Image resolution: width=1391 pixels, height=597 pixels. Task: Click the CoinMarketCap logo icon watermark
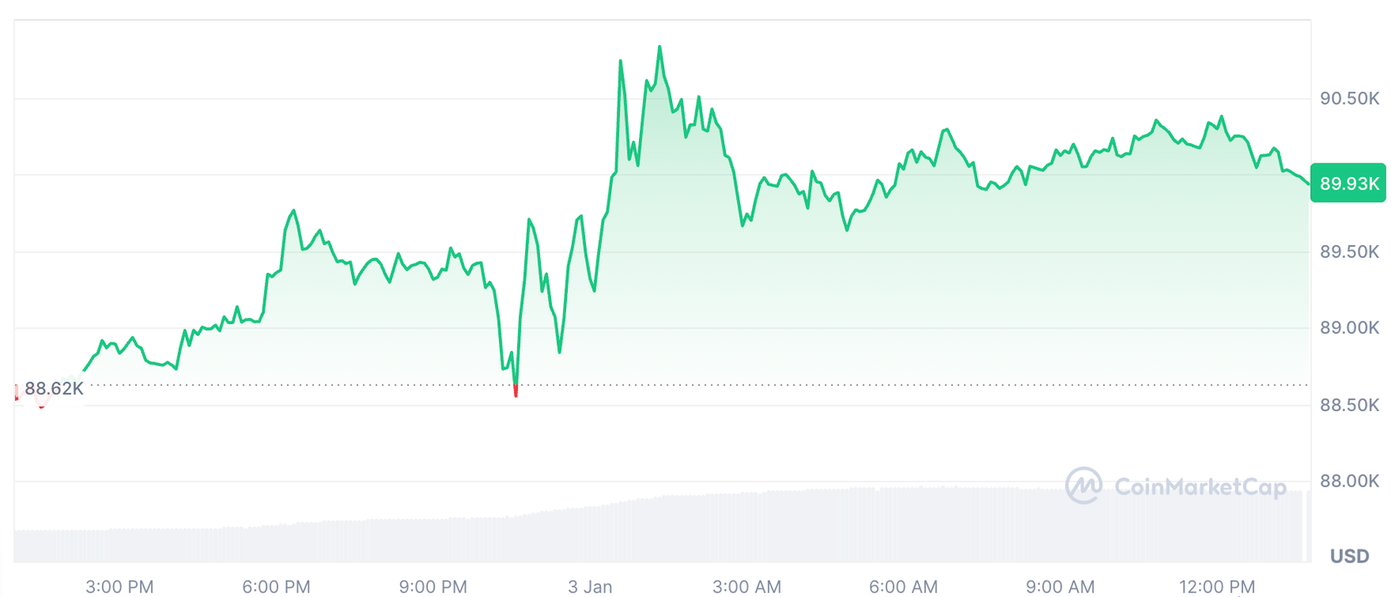tap(1084, 486)
